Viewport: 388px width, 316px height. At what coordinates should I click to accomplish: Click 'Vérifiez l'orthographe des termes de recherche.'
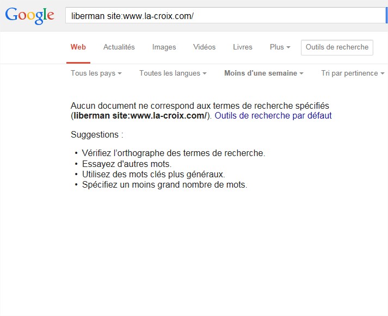174,153
